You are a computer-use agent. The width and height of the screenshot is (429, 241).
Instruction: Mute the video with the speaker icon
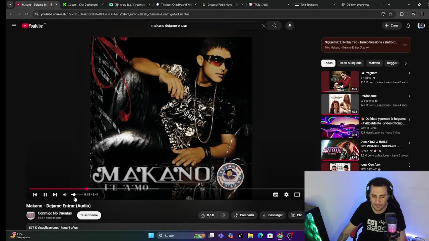click(65, 194)
